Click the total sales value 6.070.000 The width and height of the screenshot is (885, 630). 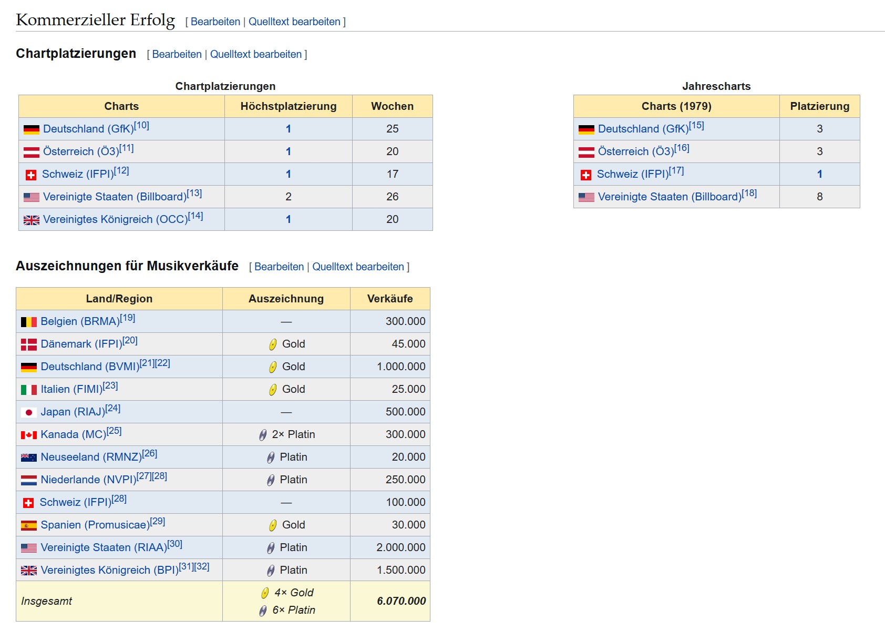coord(402,601)
